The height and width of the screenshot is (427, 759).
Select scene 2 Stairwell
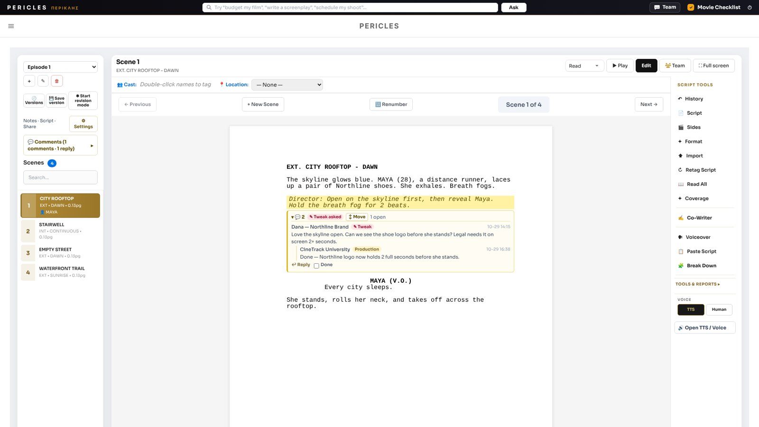coord(60,231)
